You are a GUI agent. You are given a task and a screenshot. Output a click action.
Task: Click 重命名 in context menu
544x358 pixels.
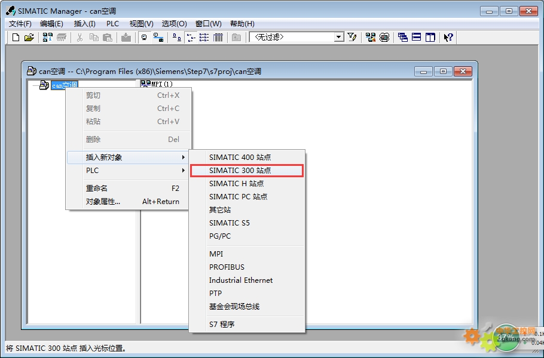129,189
